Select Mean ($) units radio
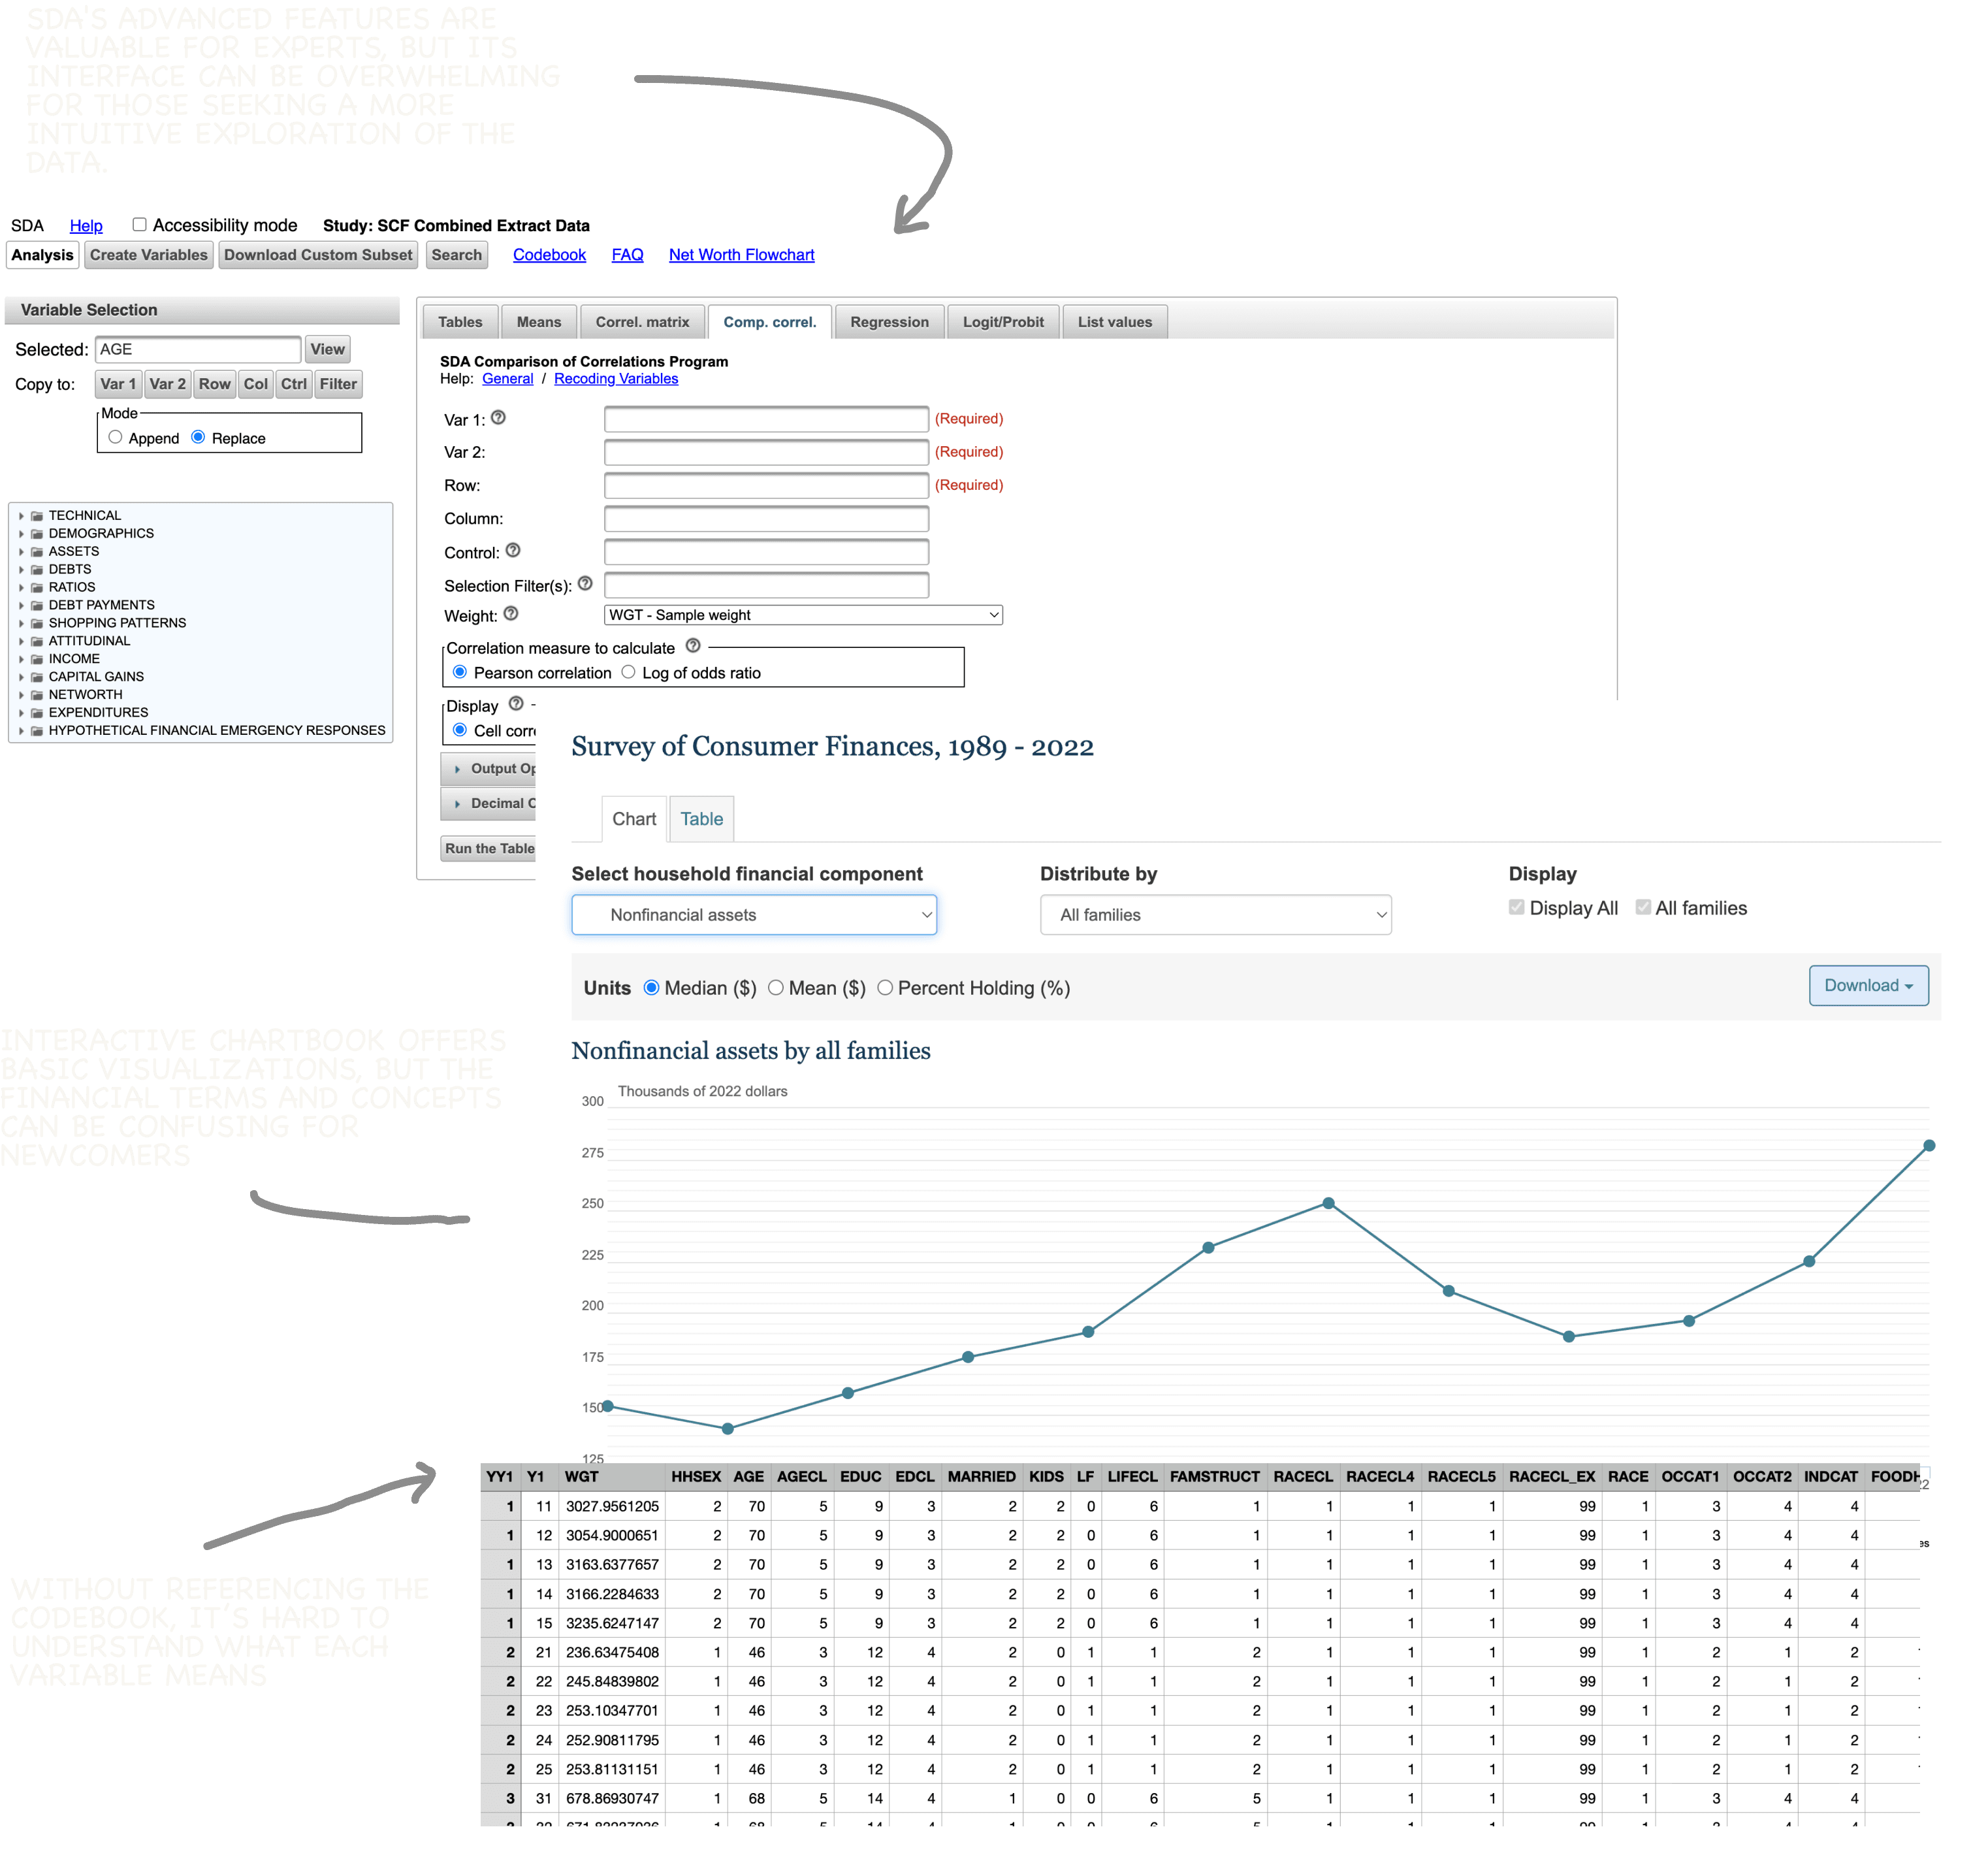Viewport: 1988px width, 1876px height. (x=776, y=988)
